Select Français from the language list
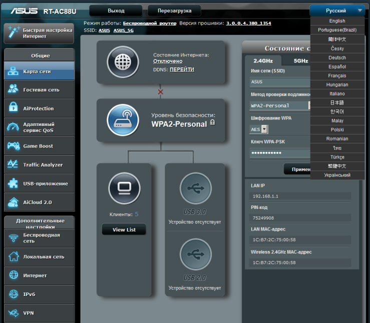Viewport: 370px width, 323px height. click(337, 75)
